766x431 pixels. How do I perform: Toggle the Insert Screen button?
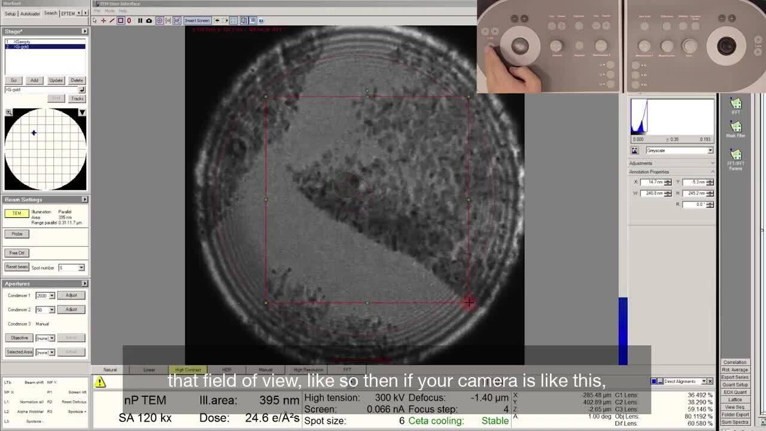point(197,20)
